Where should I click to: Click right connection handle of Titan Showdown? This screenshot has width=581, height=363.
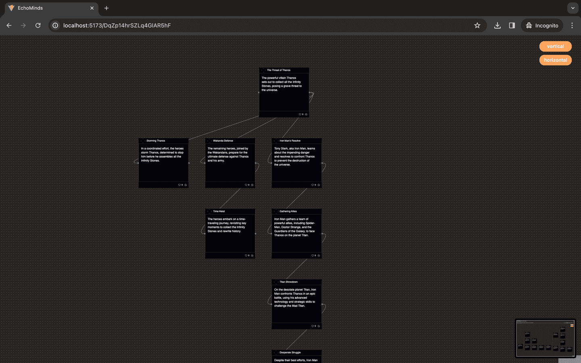[322, 304]
